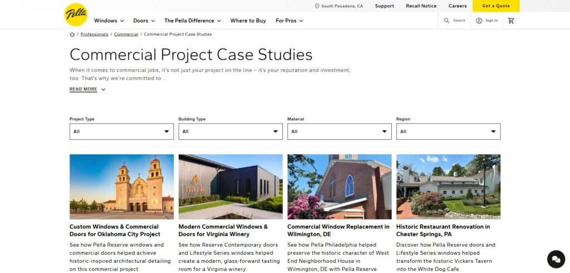Click the Search magnifier icon
The image size is (570, 273).
[x=446, y=21]
